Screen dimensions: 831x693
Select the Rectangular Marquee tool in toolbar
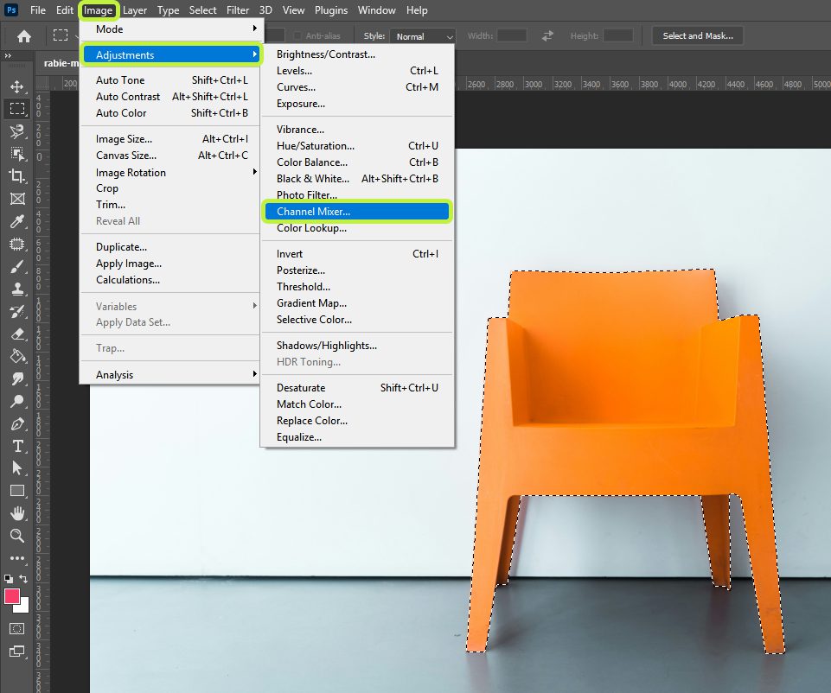[x=17, y=109]
